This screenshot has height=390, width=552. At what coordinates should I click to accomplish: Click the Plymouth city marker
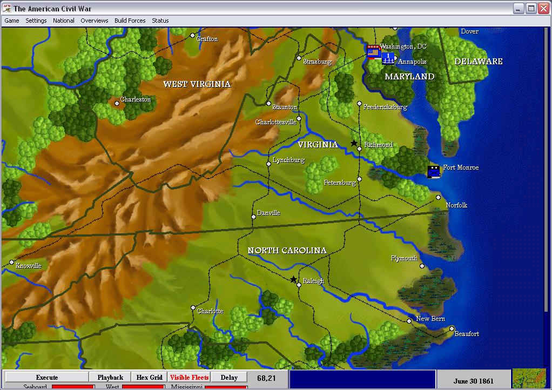pyautogui.click(x=422, y=266)
